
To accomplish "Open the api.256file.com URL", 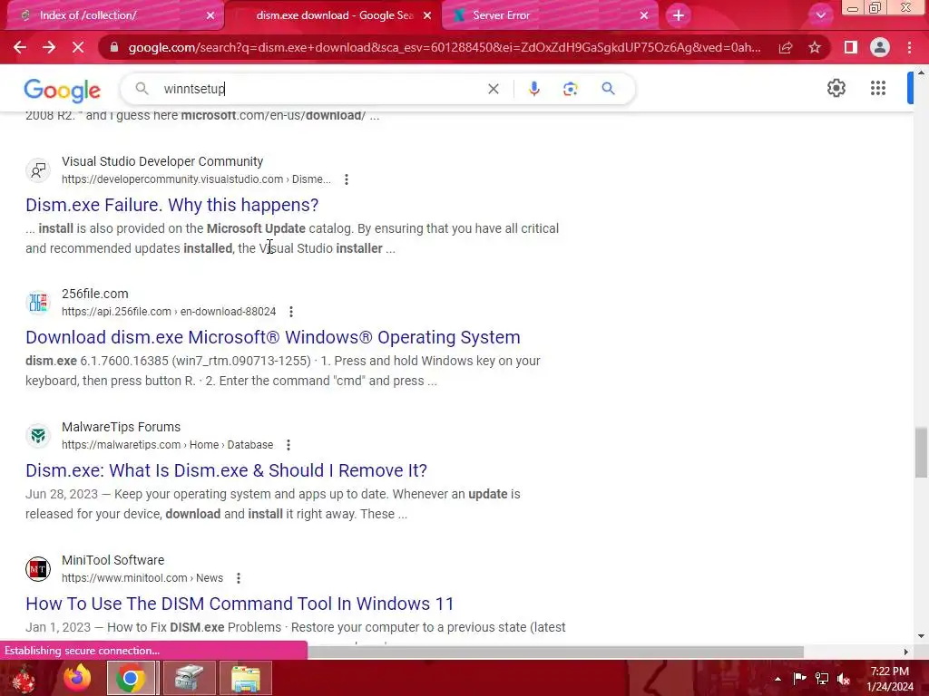I will click(x=169, y=312).
